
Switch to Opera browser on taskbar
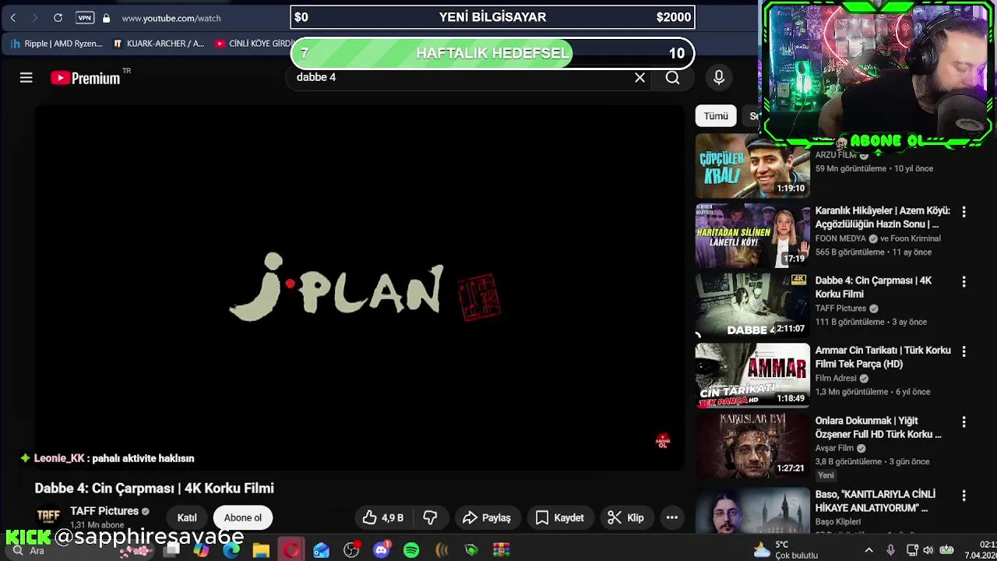291,551
